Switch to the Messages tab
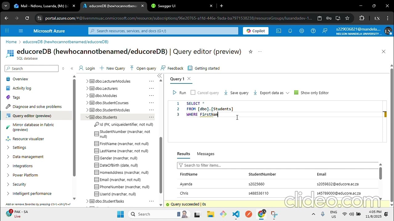This screenshot has width=394, height=221. [206, 154]
